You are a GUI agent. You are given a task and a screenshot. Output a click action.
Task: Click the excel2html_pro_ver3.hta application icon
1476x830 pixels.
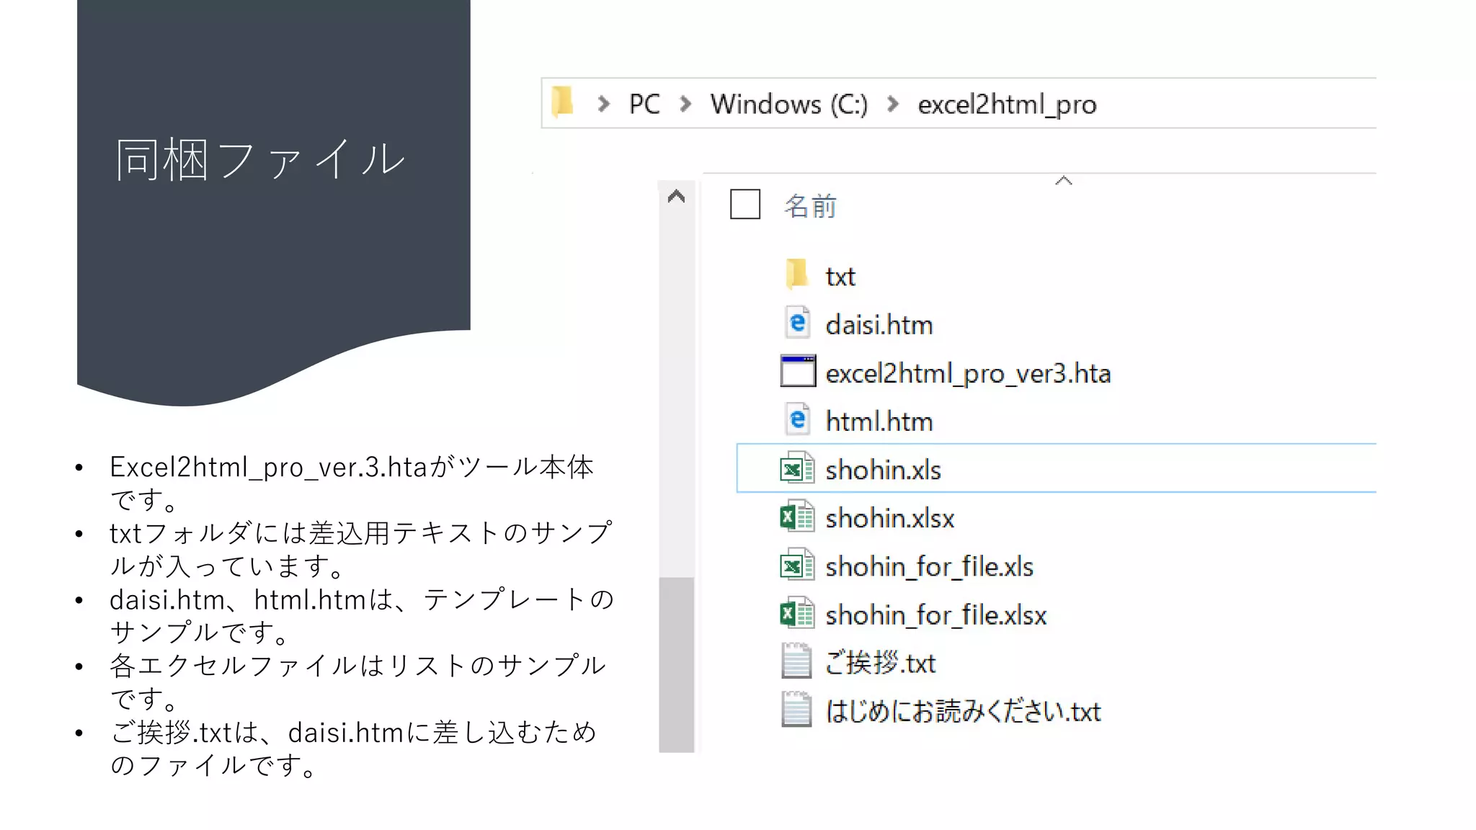click(x=797, y=372)
